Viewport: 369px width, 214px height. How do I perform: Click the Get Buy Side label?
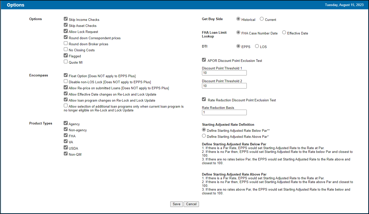tap(212, 19)
